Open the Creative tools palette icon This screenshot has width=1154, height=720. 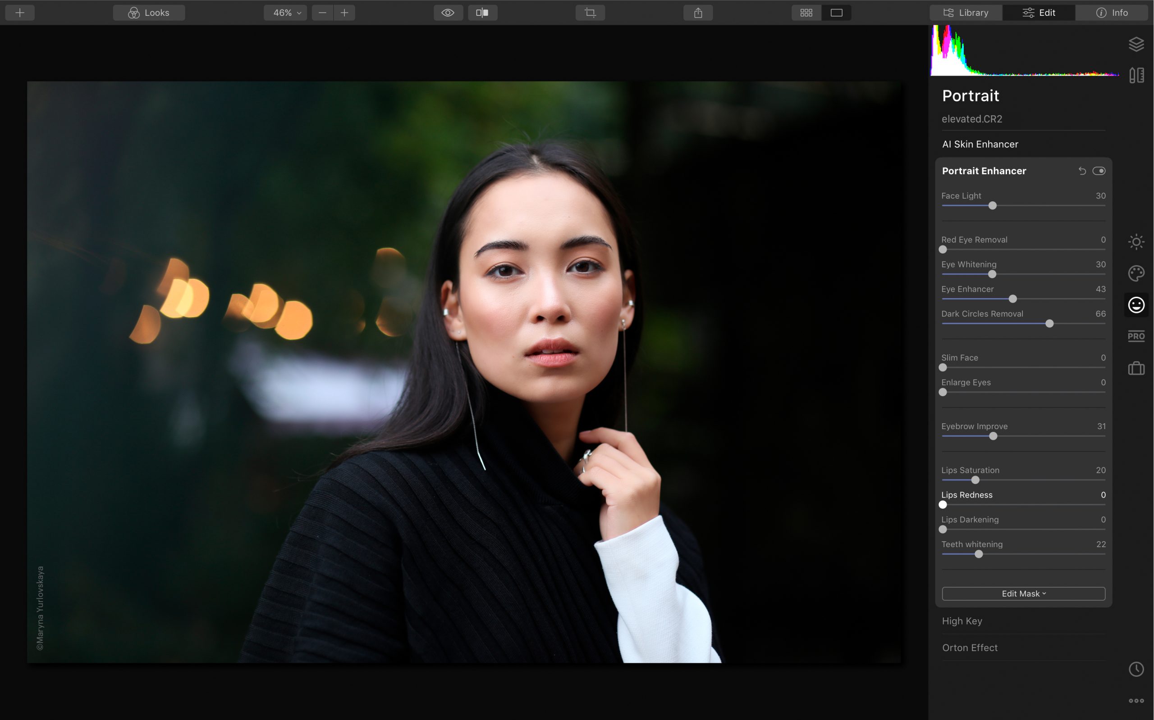1137,273
